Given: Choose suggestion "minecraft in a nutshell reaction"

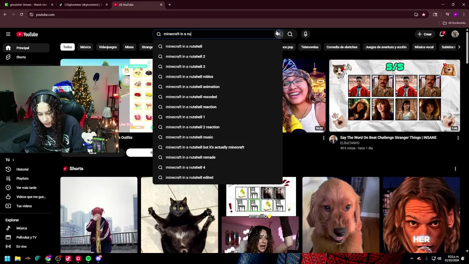Looking at the screenshot, I should [x=218, y=107].
